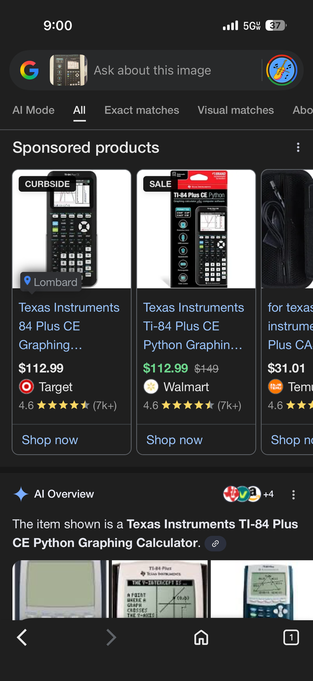Tap the browser forward arrow
The image size is (313, 681).
[111, 637]
